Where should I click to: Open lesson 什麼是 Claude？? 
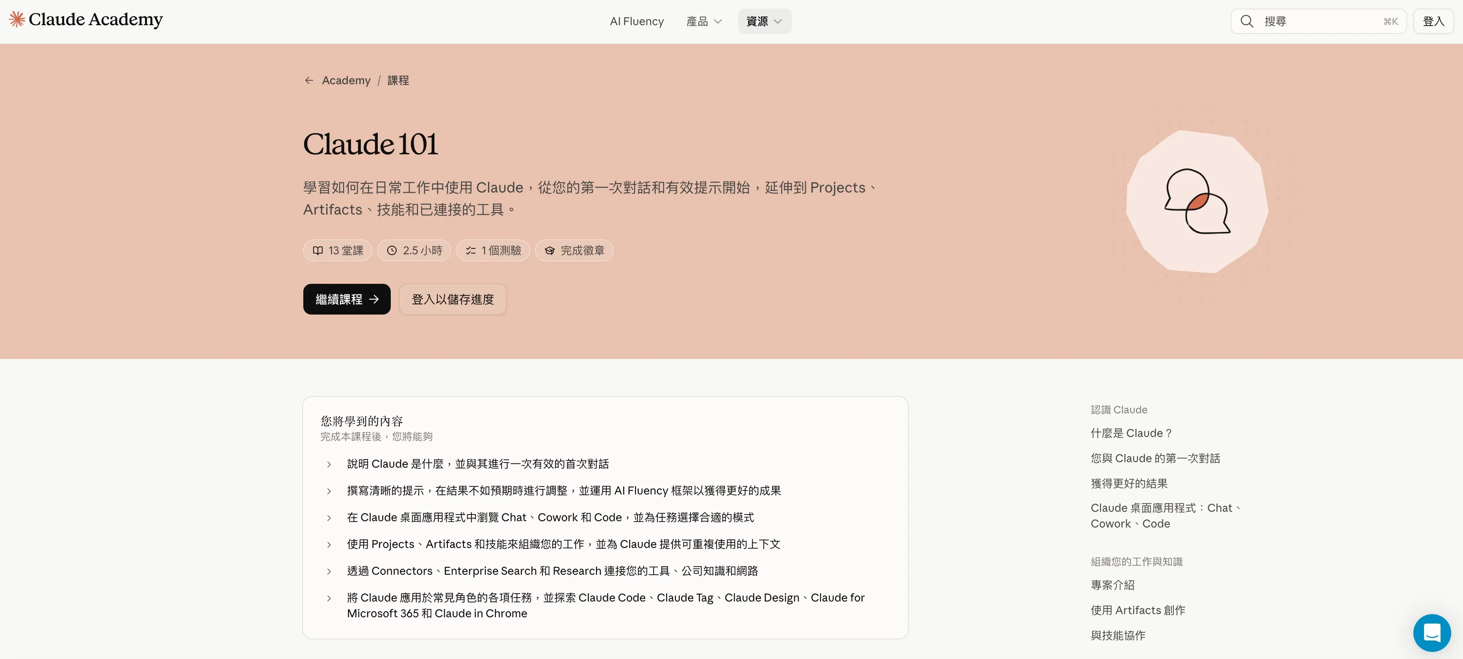[1131, 433]
